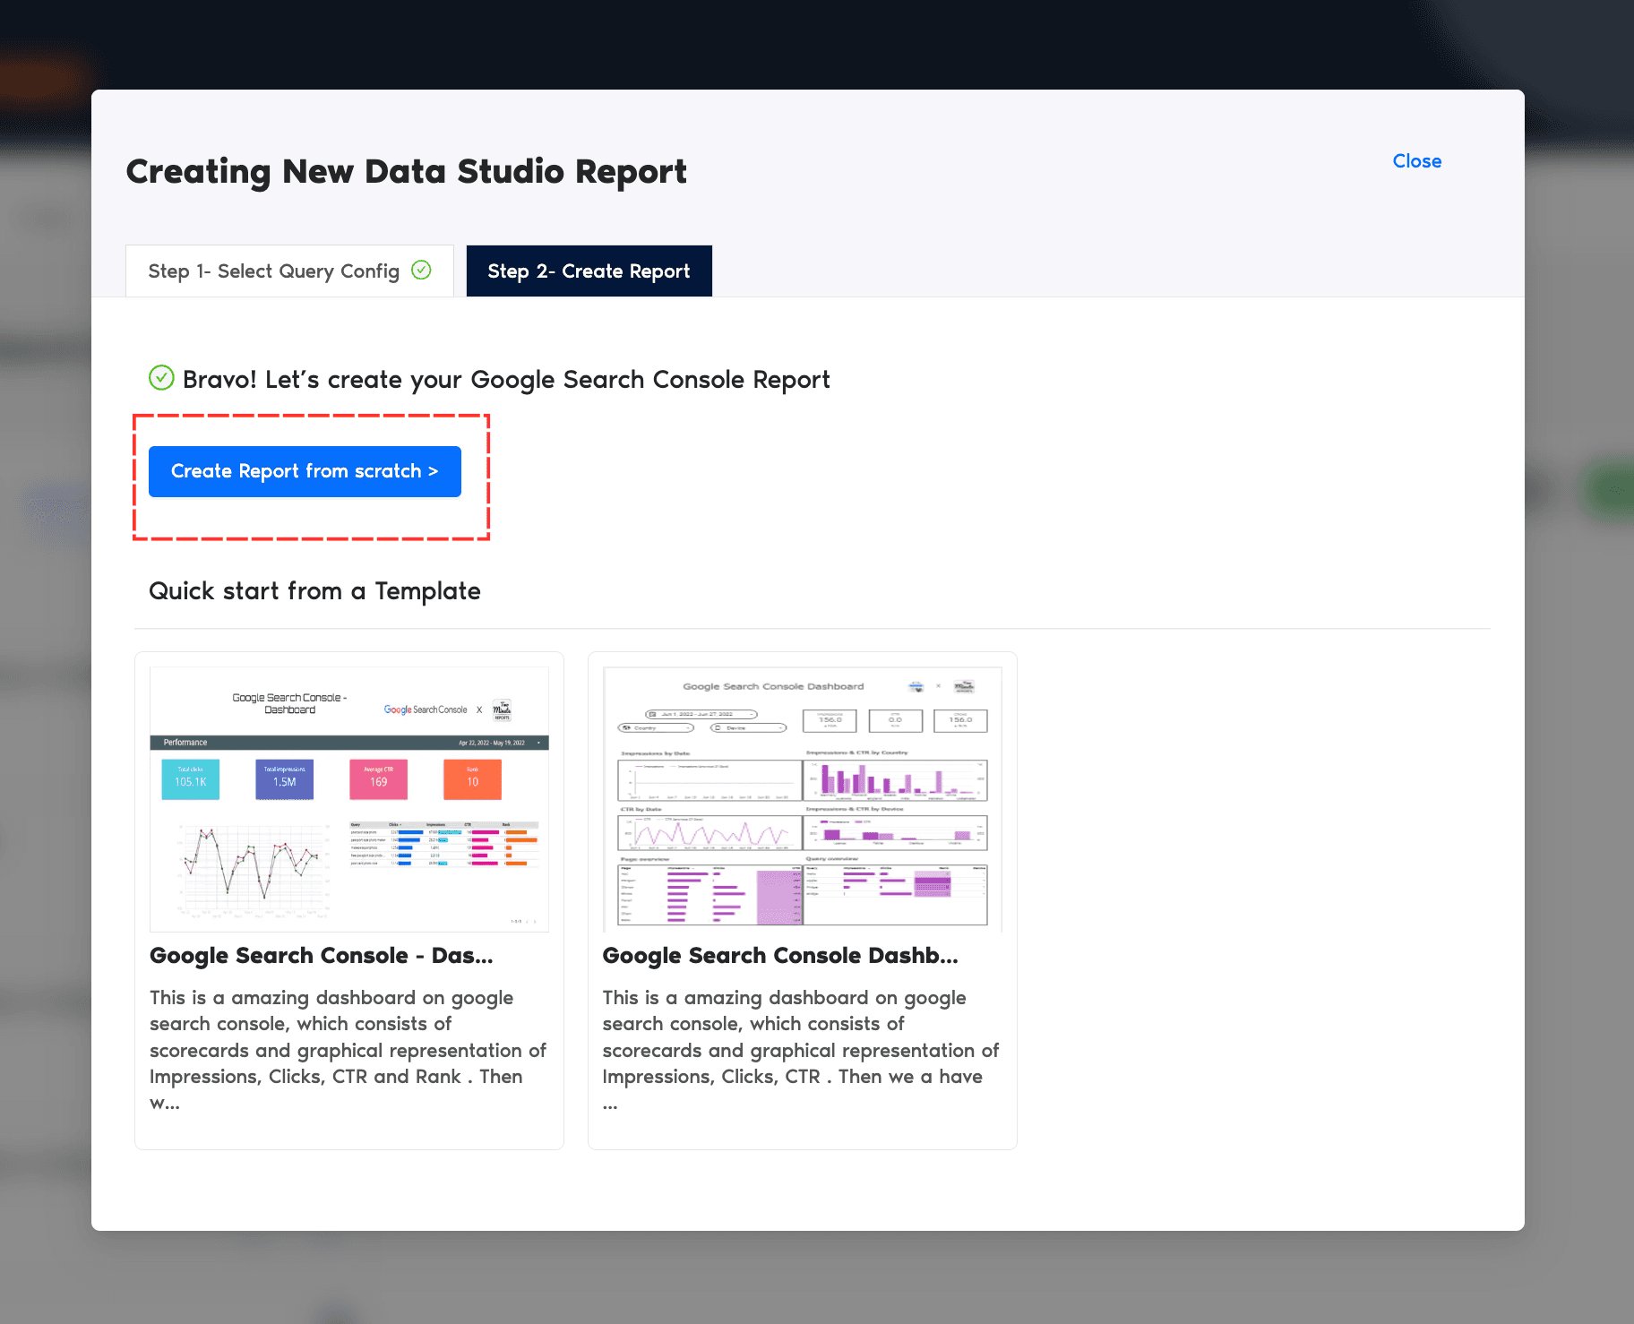Click the Total clicks 105.1K scorecard tile

[x=191, y=778]
